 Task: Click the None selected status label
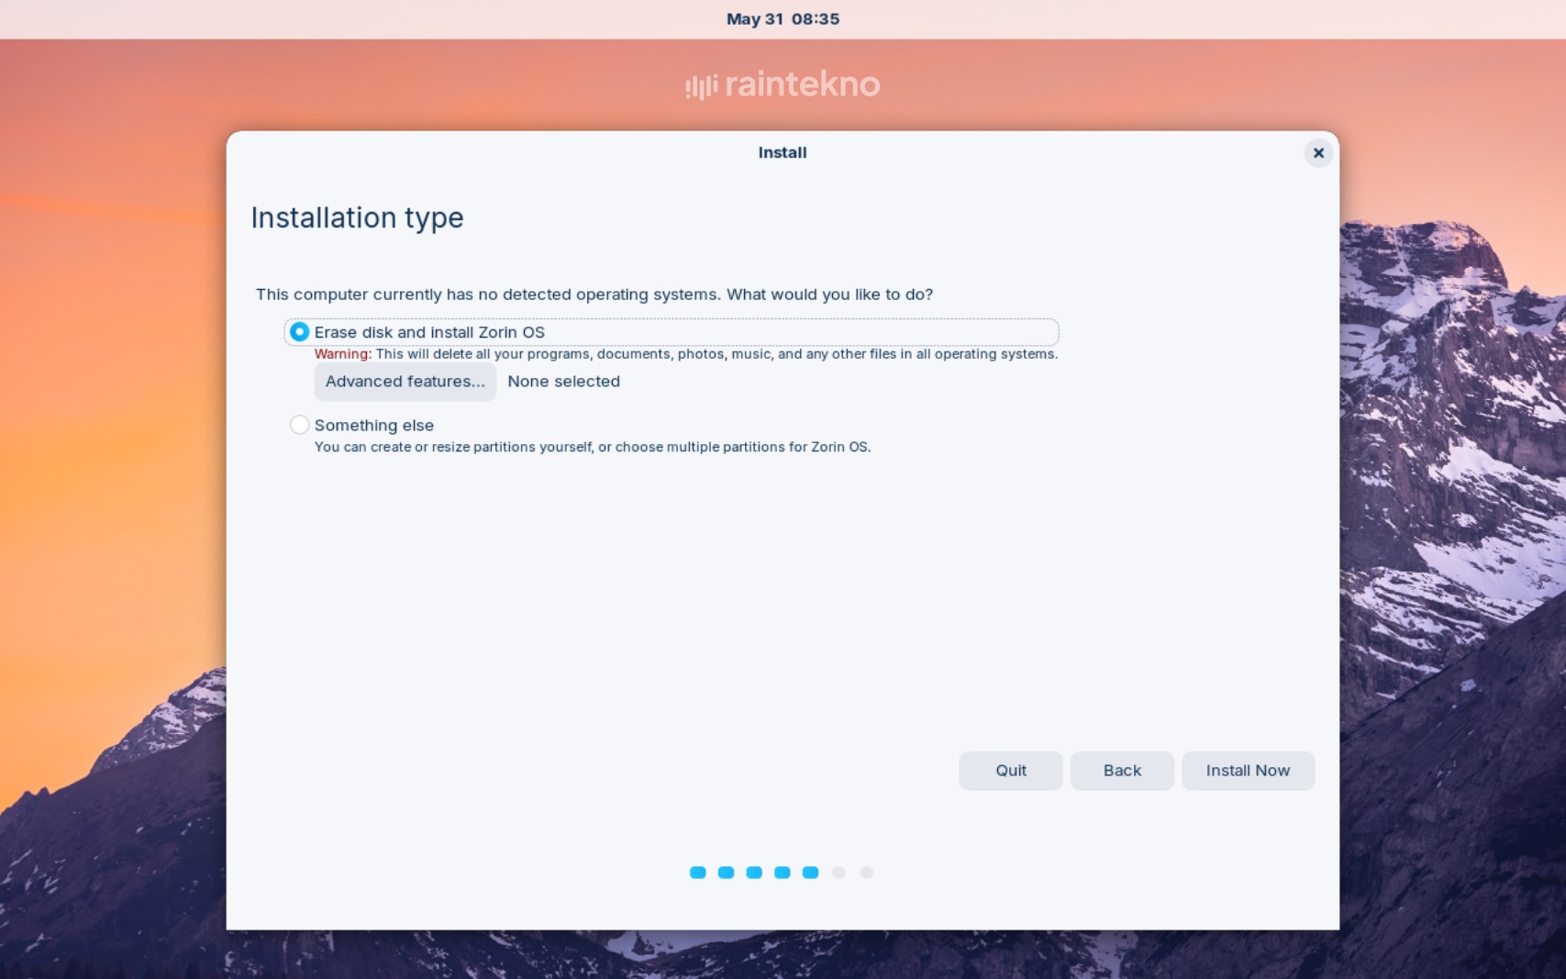pos(563,382)
